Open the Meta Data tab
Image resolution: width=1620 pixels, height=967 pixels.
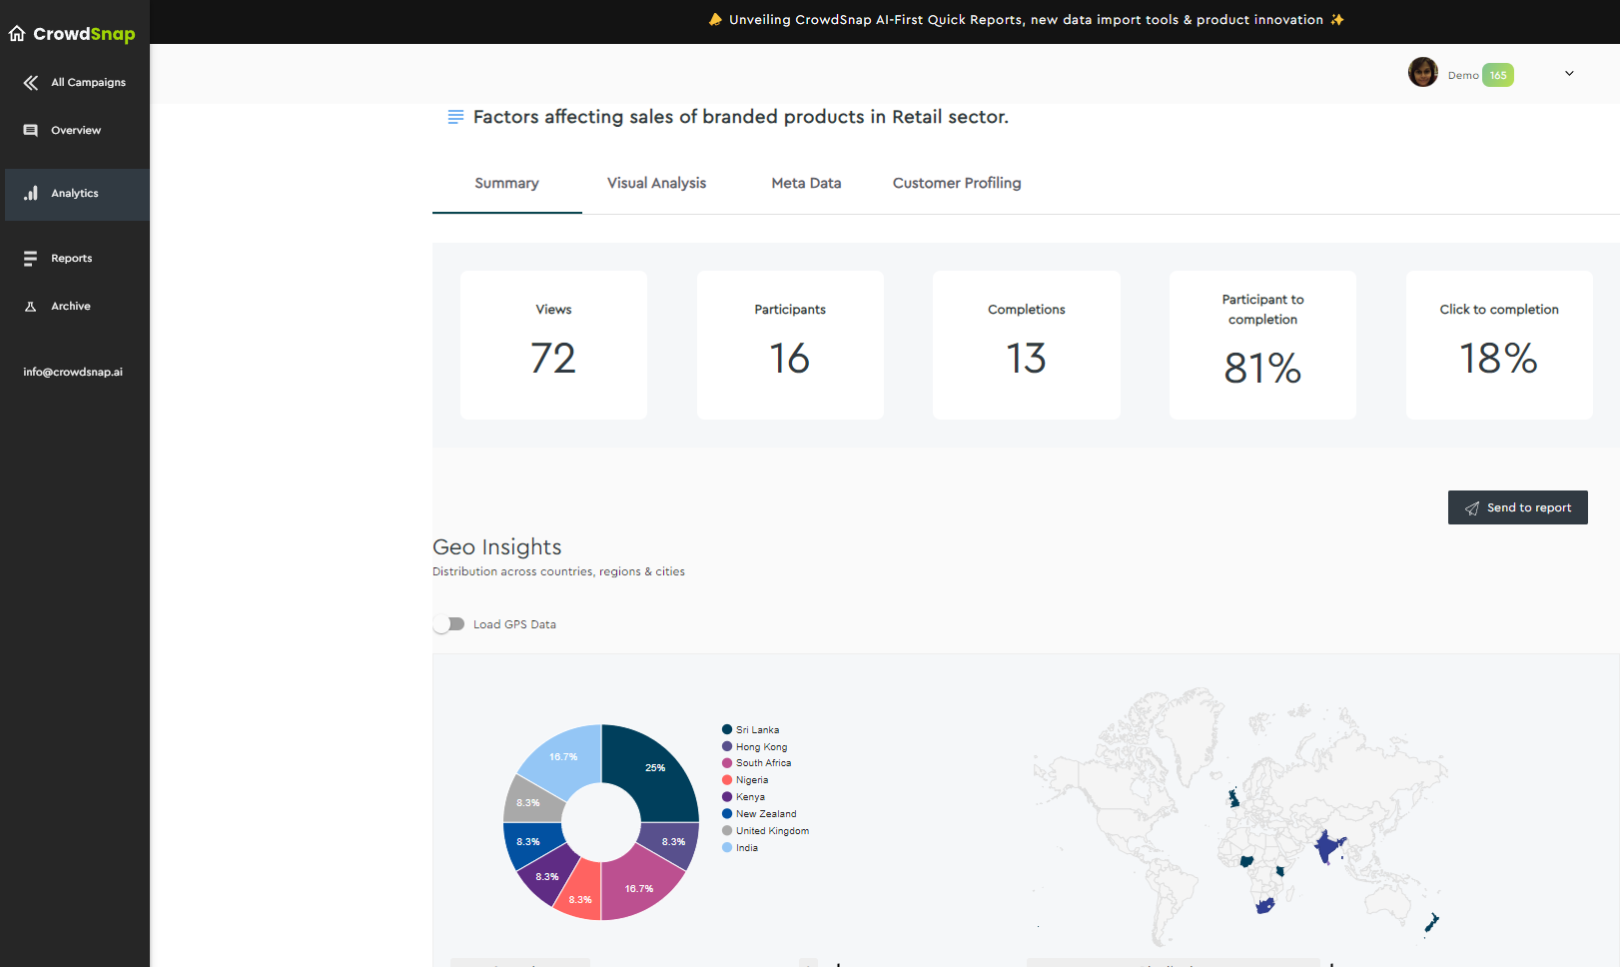[806, 183]
